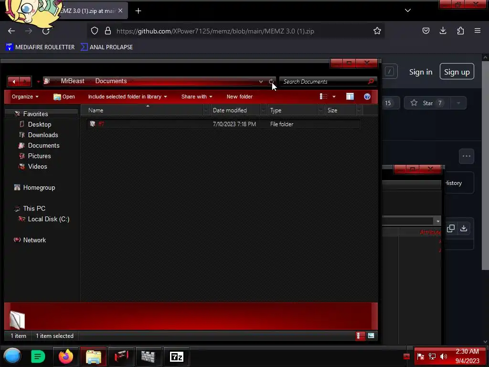Select the folder dated 7/10/2023
The height and width of the screenshot is (367, 489).
pos(223,124)
